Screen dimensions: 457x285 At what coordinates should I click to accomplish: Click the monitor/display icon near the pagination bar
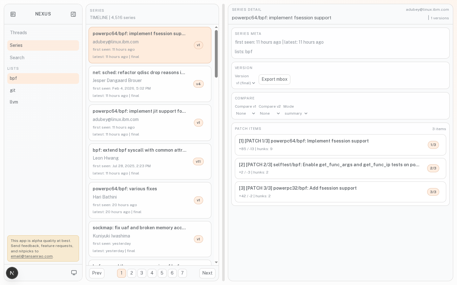(x=74, y=273)
